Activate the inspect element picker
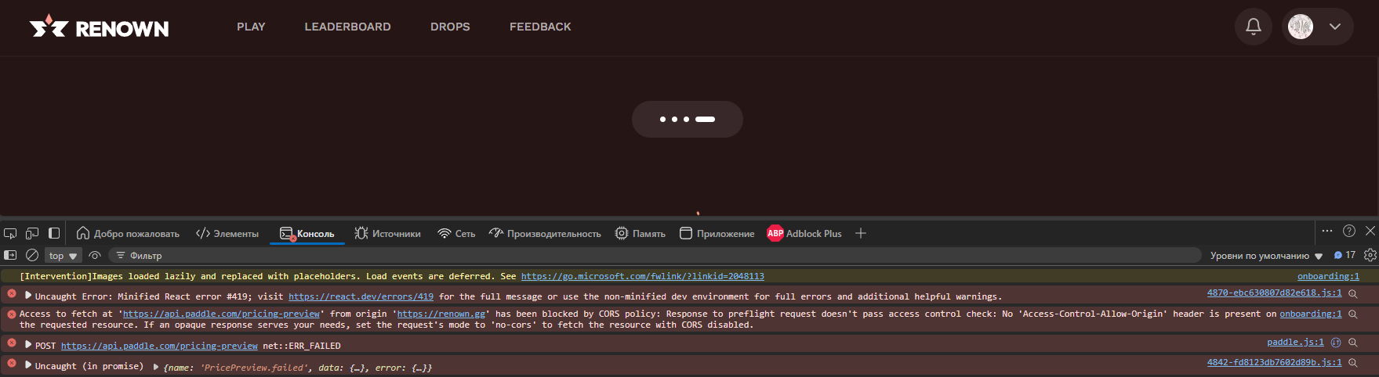The width and height of the screenshot is (1379, 377). pyautogui.click(x=10, y=233)
